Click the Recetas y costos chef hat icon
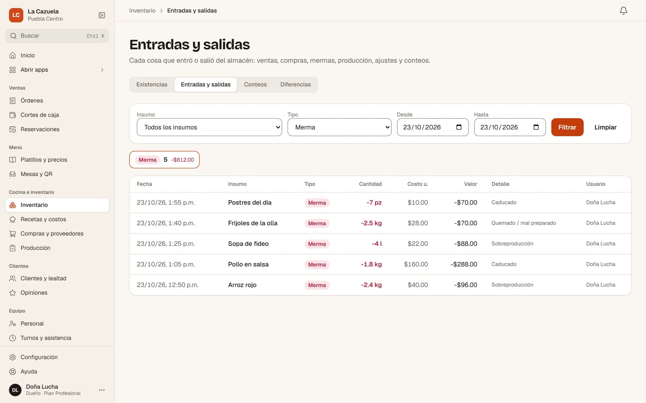The image size is (646, 403). 13,219
